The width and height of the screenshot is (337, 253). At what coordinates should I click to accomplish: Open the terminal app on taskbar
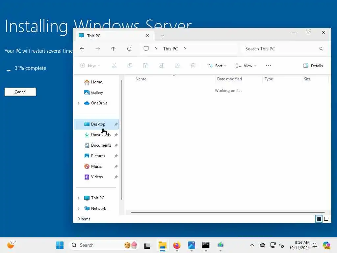point(206,245)
